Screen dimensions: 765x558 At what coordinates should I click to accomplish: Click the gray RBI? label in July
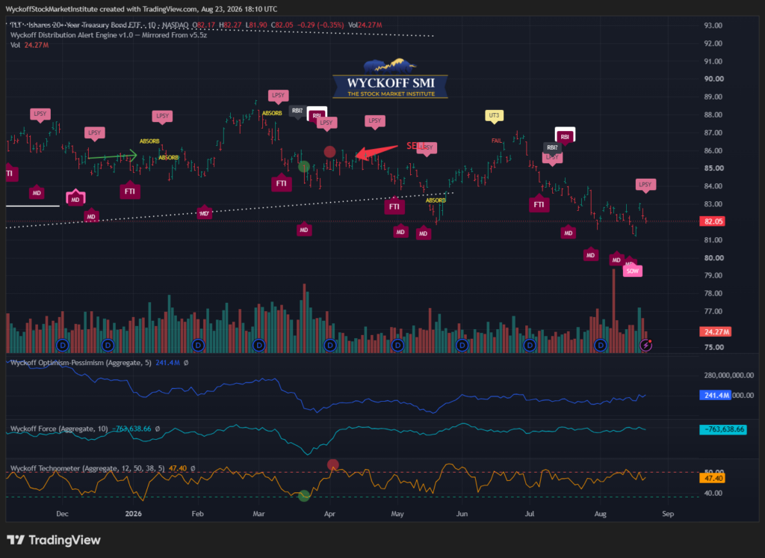[551, 147]
